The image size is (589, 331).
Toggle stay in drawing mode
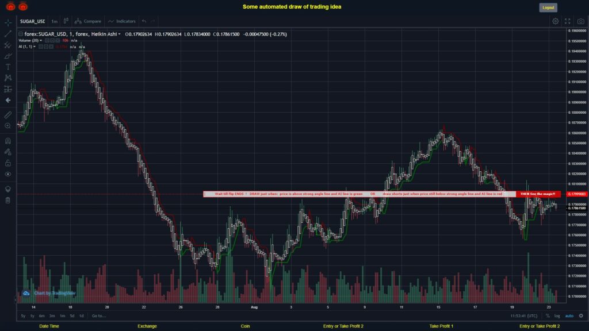coord(8,152)
